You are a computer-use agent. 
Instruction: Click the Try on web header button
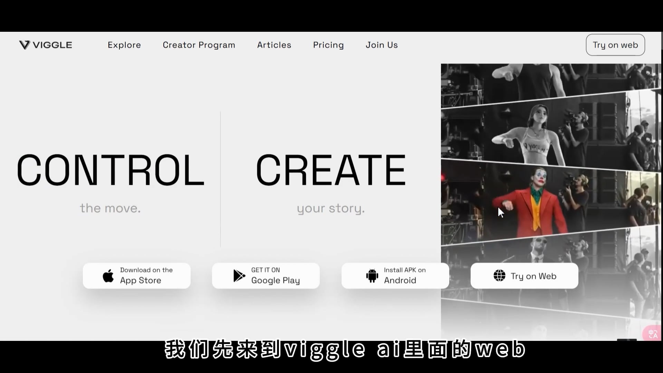pos(615,45)
